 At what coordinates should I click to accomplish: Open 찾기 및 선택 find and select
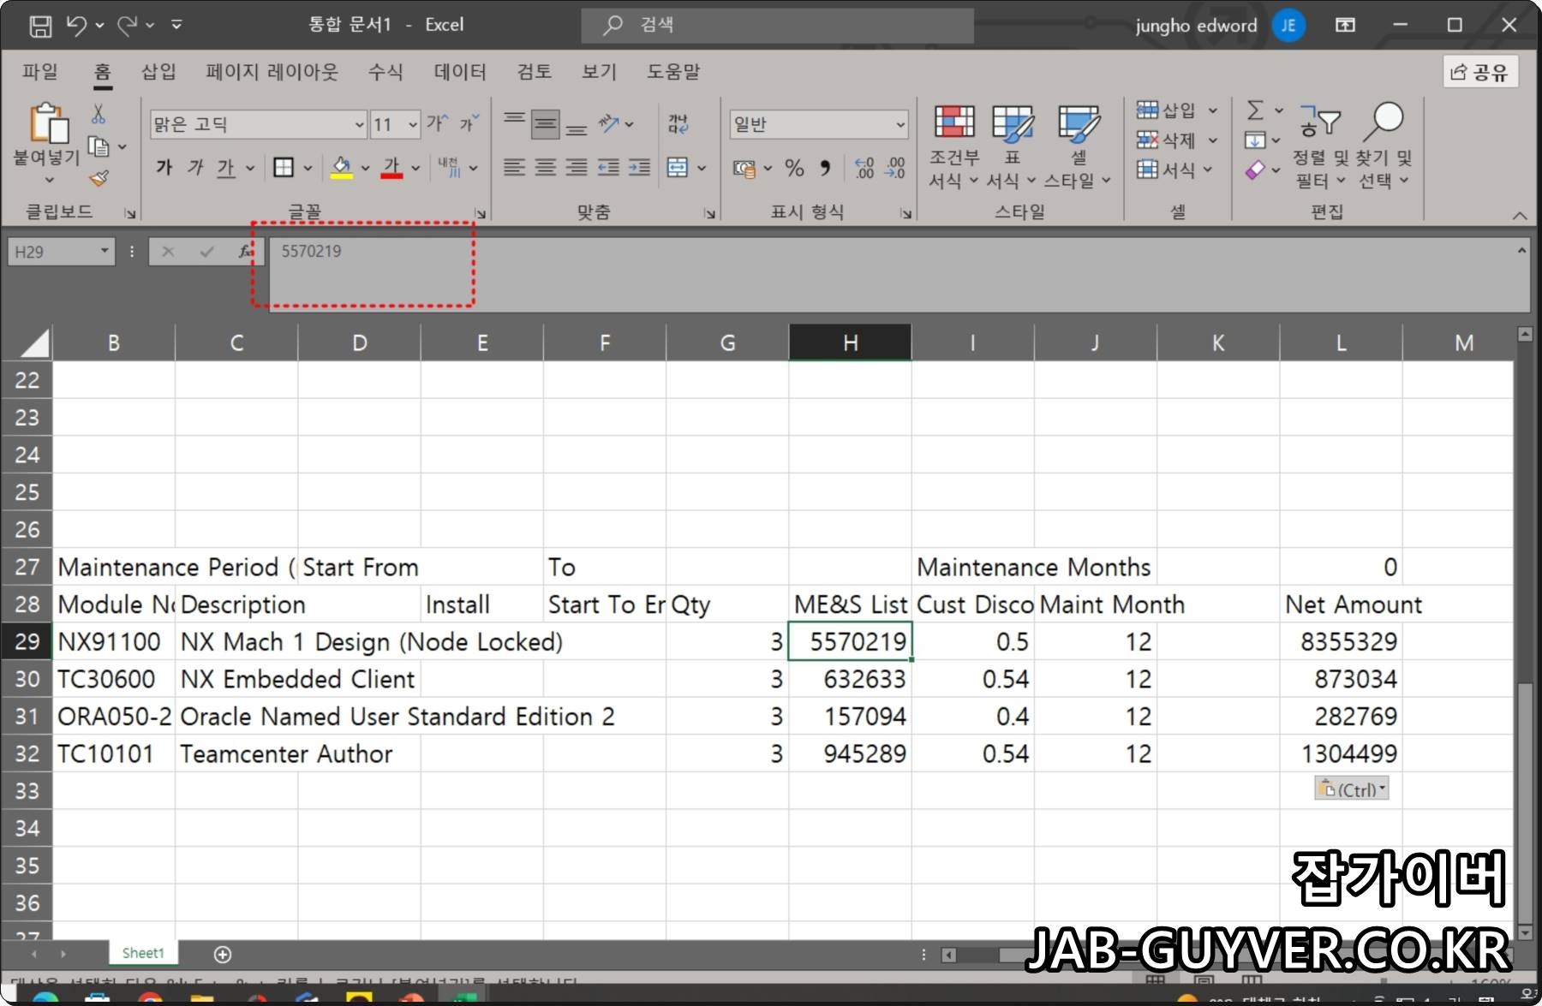tap(1385, 146)
